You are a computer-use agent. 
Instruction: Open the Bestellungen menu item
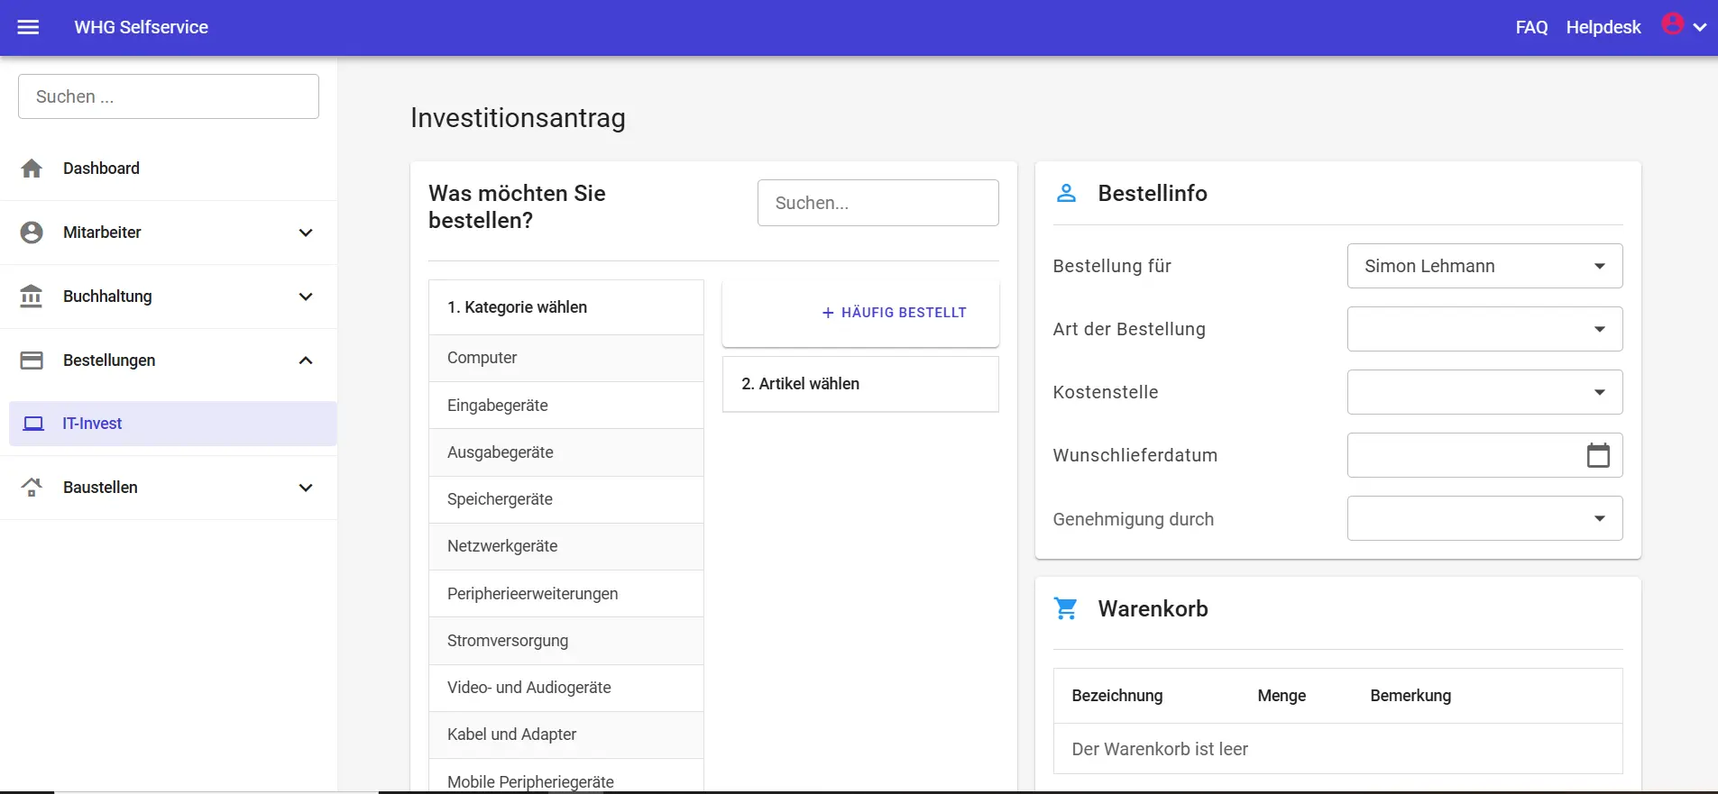pyautogui.click(x=169, y=360)
